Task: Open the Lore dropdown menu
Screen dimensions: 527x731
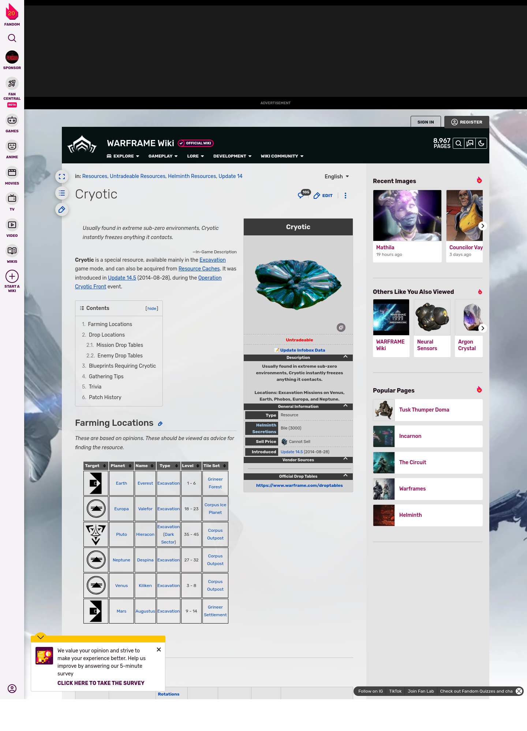Action: pyautogui.click(x=195, y=156)
